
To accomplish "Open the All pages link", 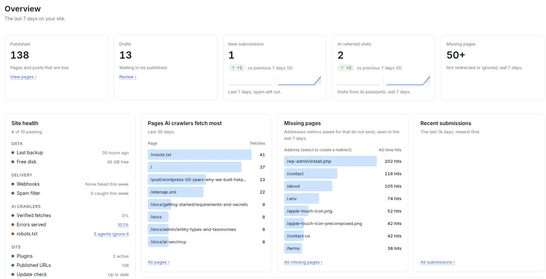I will 159,262.
